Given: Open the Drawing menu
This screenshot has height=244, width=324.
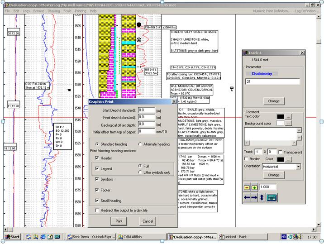Looking at the screenshot, I should point(53,10).
